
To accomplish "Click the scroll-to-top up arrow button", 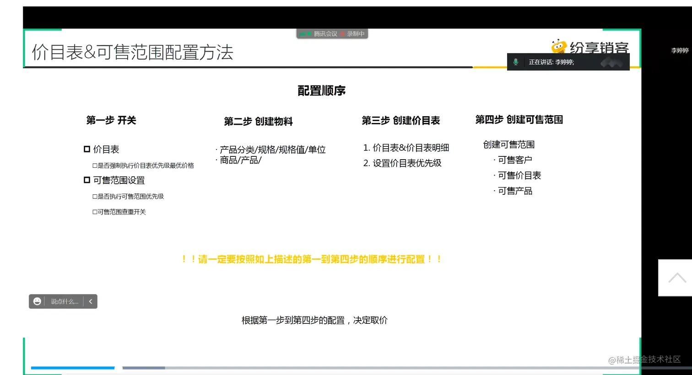I will click(x=676, y=278).
